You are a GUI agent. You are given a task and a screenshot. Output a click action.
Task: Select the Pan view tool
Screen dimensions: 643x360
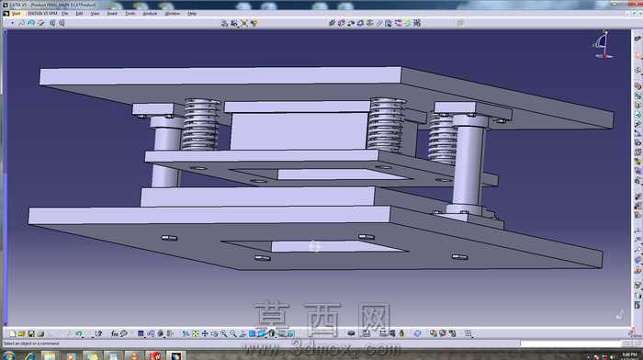pos(205,333)
